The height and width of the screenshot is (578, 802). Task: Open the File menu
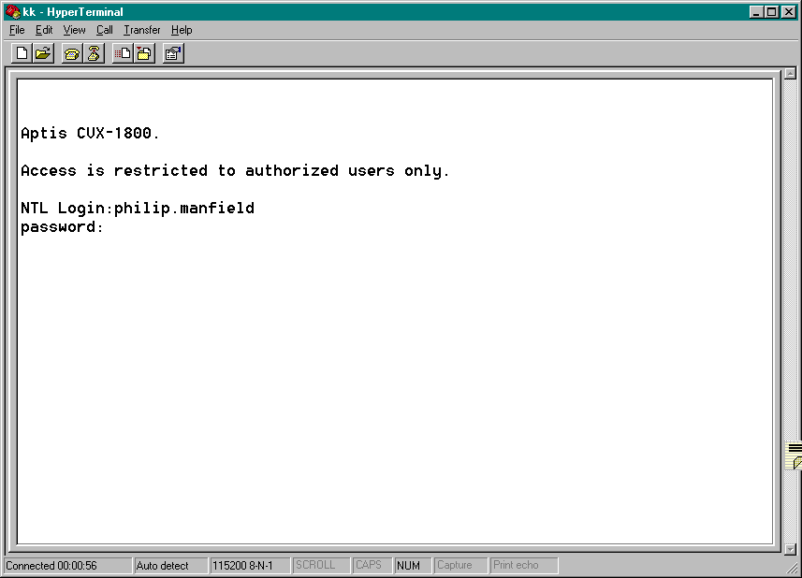click(x=17, y=30)
